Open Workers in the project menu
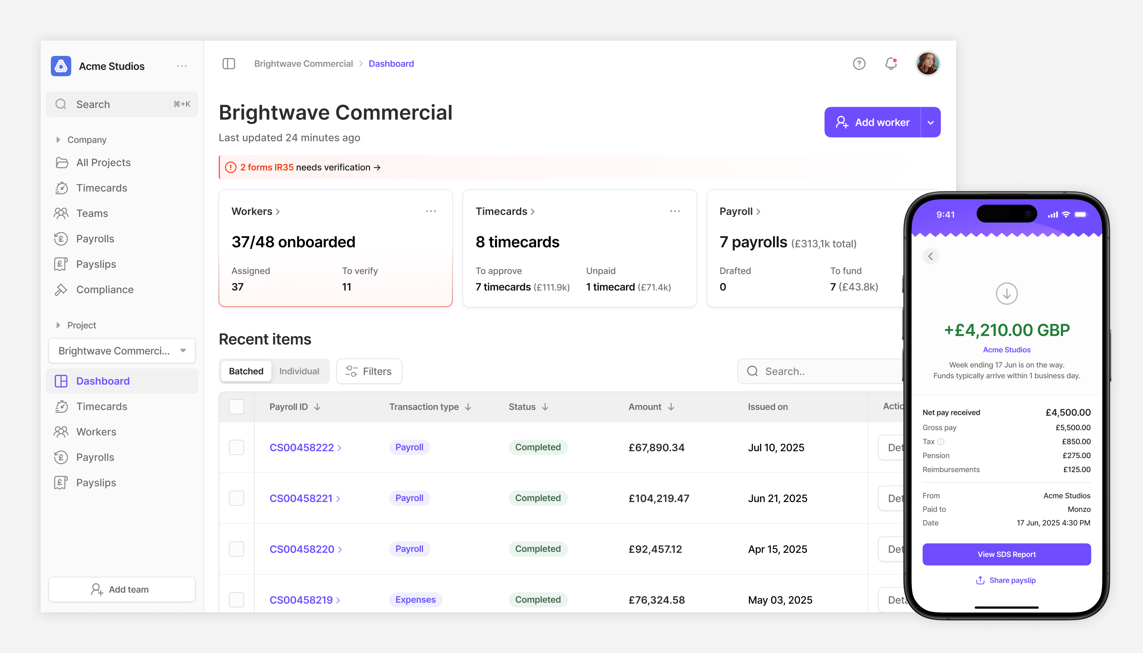 point(122,432)
